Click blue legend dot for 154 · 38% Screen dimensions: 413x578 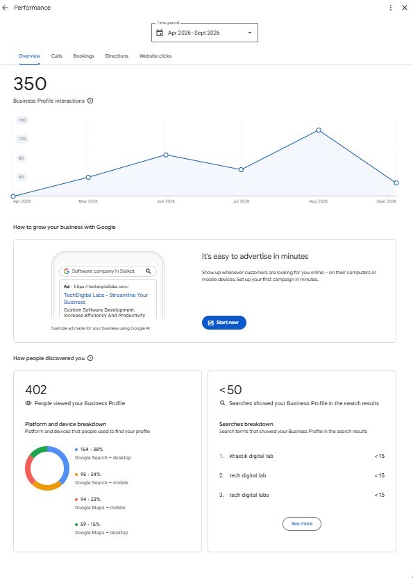tap(76, 450)
